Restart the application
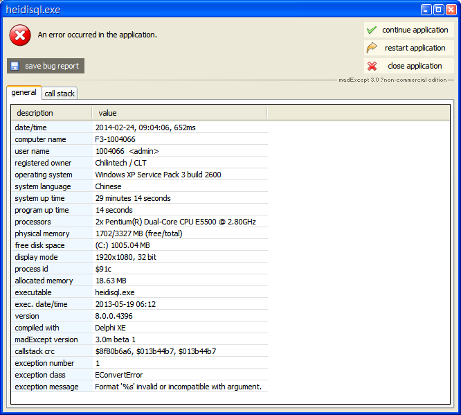This screenshot has height=415, width=461. [409, 48]
